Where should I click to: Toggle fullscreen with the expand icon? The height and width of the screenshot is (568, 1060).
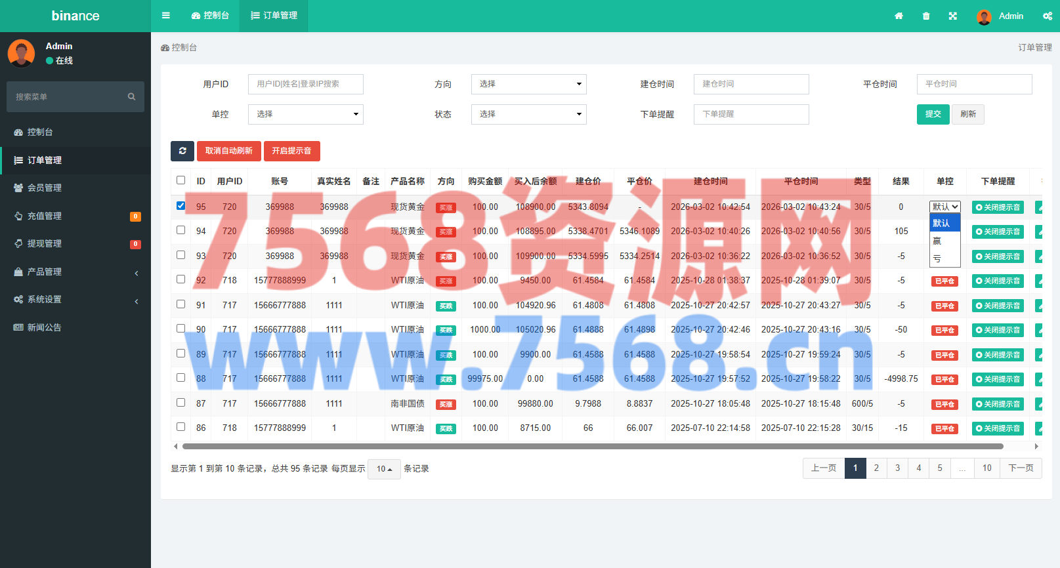coord(952,16)
